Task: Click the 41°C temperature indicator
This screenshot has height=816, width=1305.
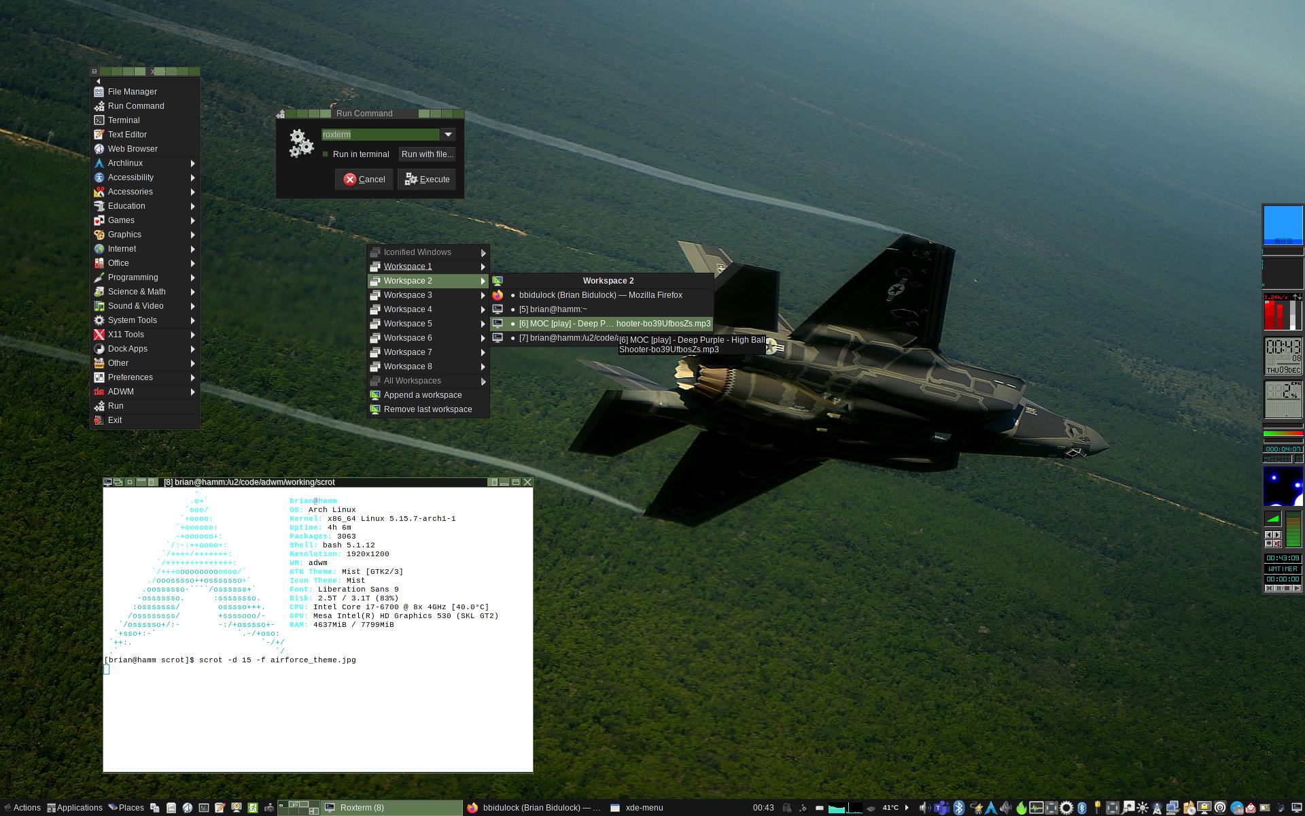Action: pos(890,808)
